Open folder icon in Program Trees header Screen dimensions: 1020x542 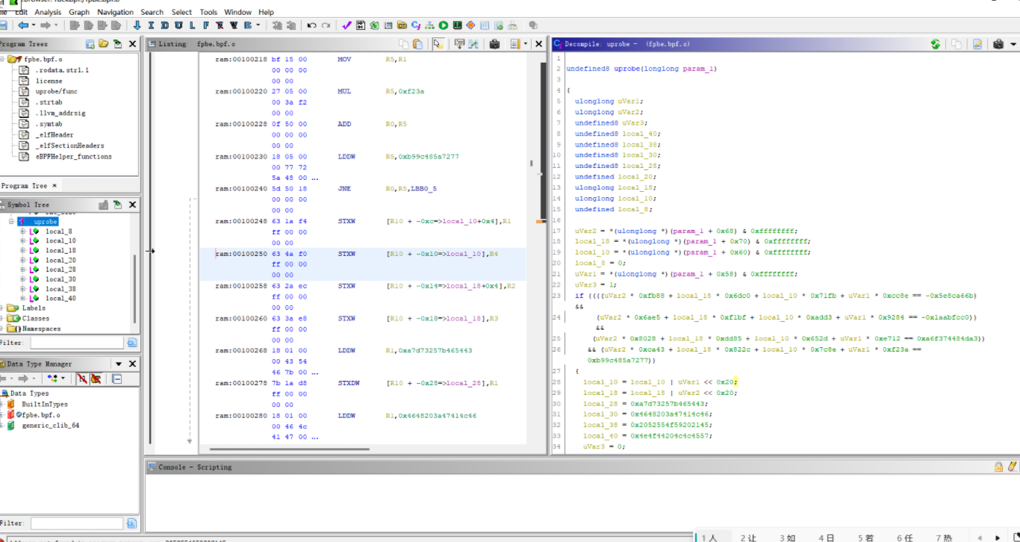pos(104,44)
